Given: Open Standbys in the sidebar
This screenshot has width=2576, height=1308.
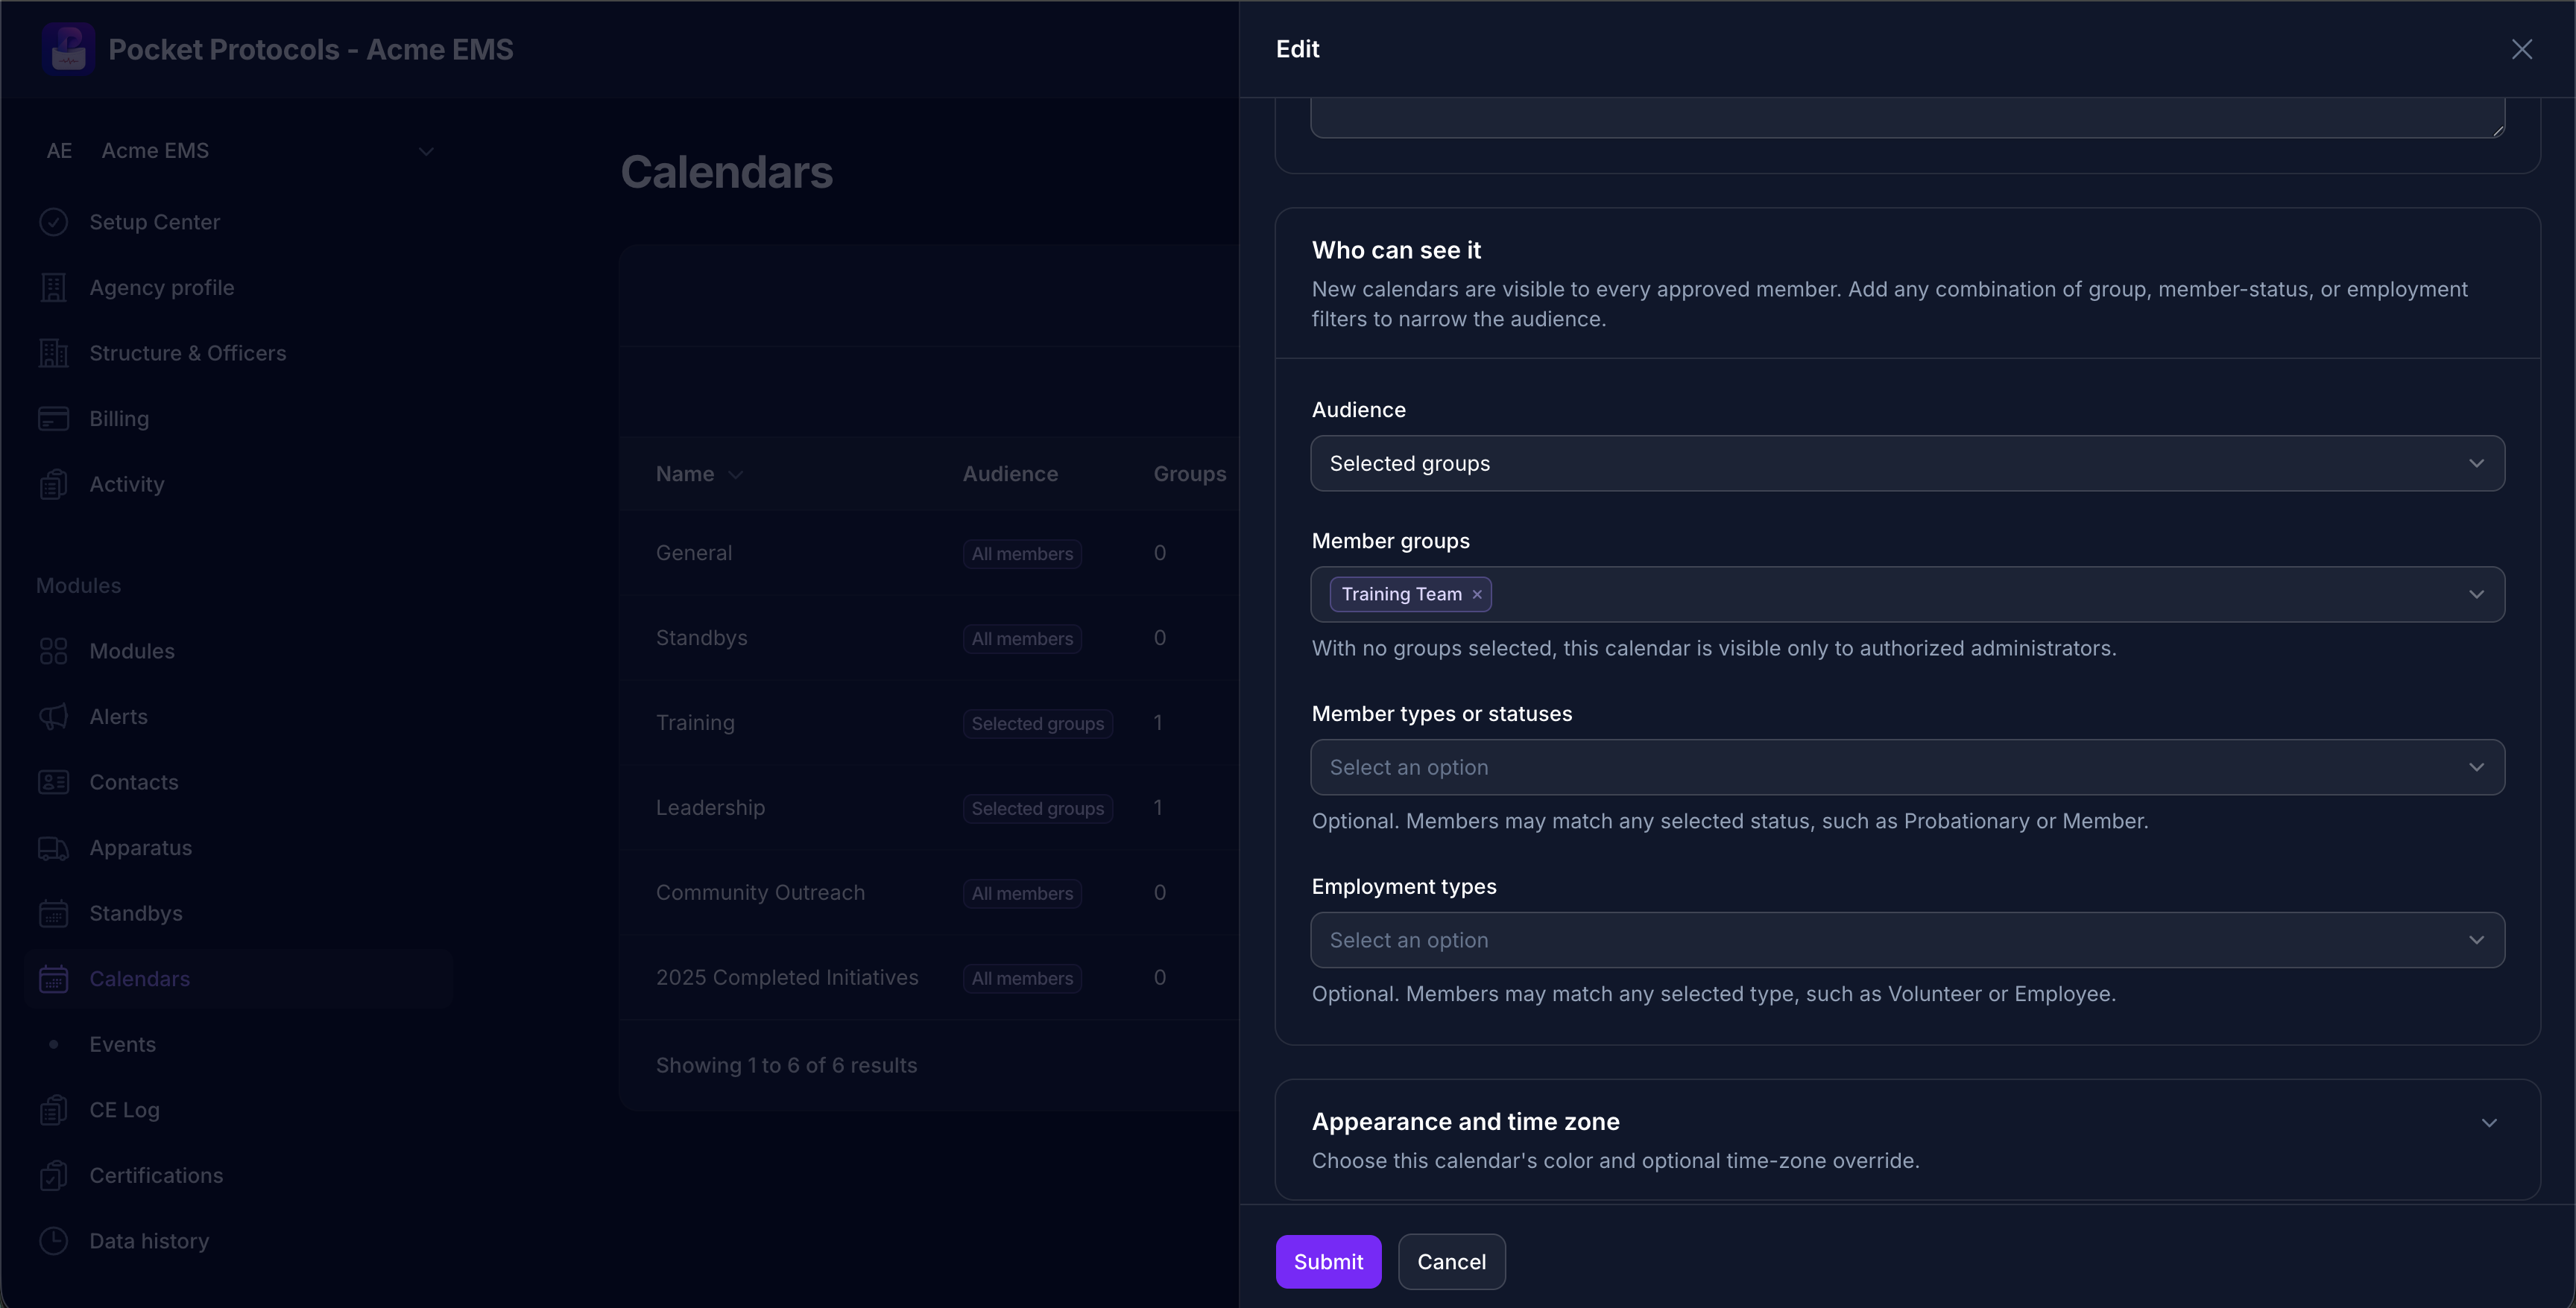Looking at the screenshot, I should tap(136, 913).
